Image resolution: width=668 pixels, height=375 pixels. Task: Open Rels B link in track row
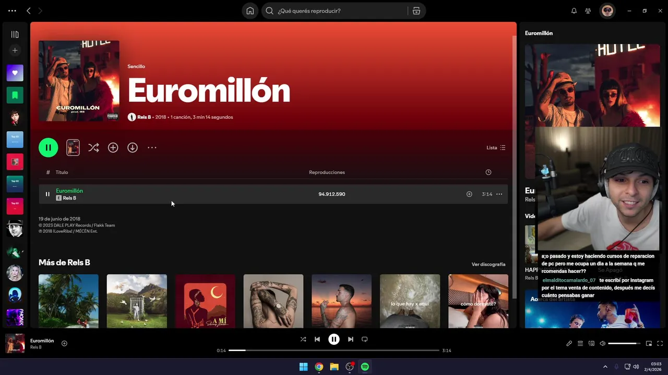pos(69,198)
